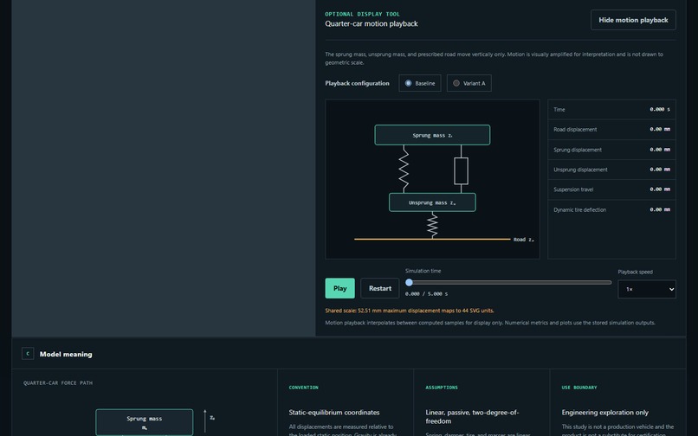The image size is (698, 436).
Task: Click the Sprung mass box in force path
Action: 145,422
